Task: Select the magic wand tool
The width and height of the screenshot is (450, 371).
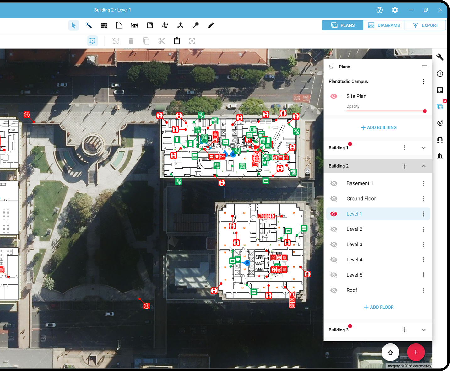Action: tap(89, 25)
